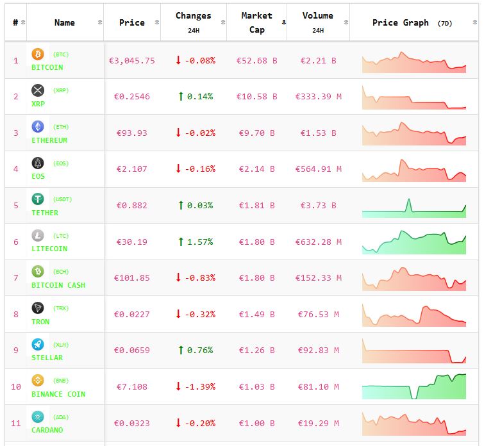Click the Binance Coin logo icon

[x=38, y=381]
